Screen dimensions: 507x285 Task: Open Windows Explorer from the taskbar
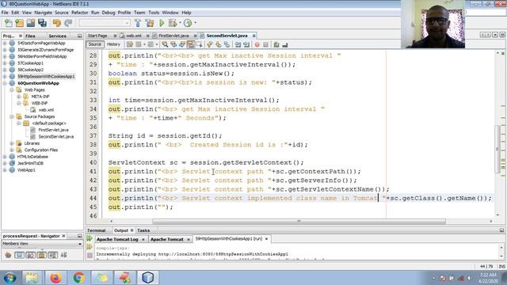(32, 278)
